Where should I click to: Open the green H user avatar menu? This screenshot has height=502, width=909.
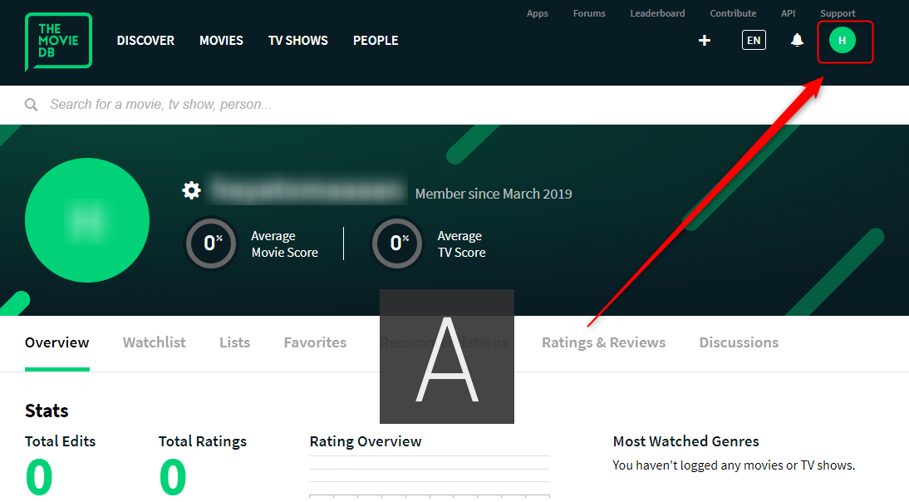click(x=842, y=41)
